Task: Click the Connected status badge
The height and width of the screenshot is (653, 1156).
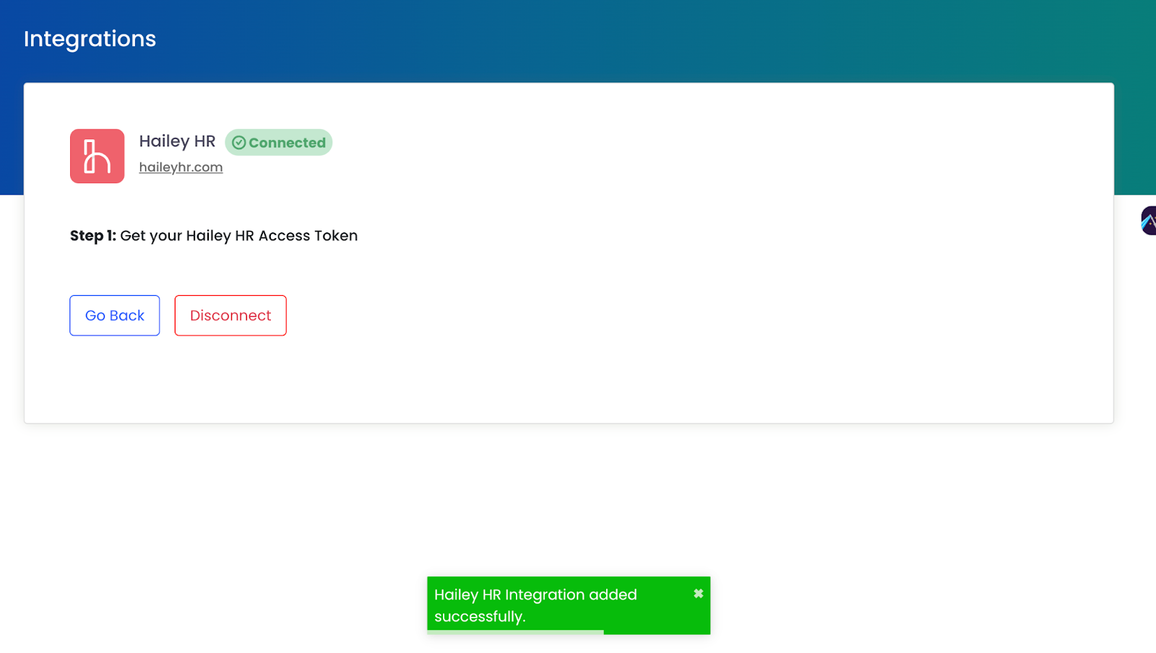Action: [x=279, y=142]
